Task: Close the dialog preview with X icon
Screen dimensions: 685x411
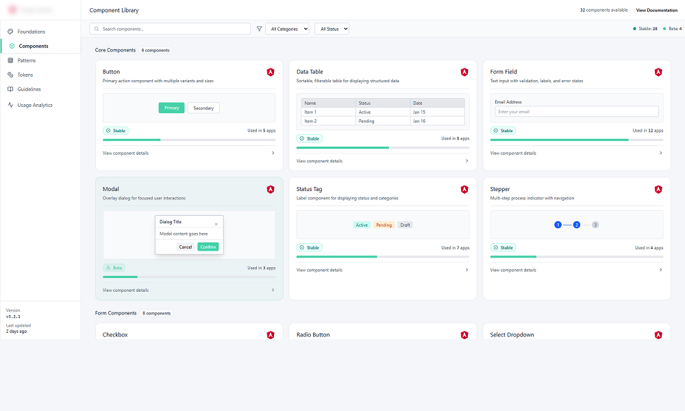Action: pyautogui.click(x=216, y=224)
